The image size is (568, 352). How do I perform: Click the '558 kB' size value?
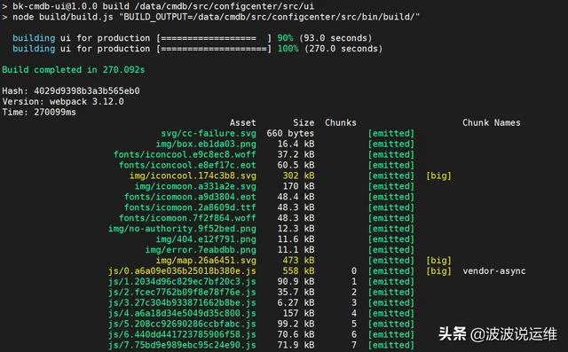298,271
